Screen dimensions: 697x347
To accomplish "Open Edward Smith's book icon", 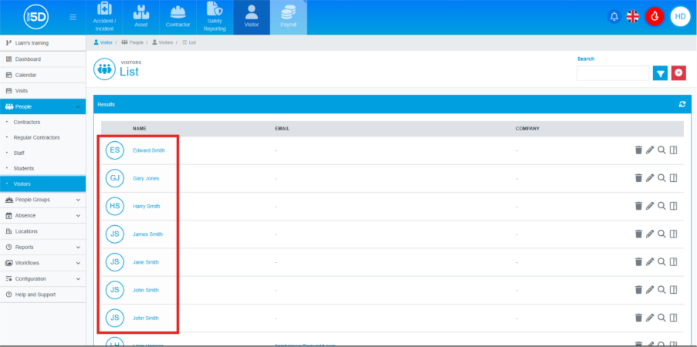I will 673,150.
